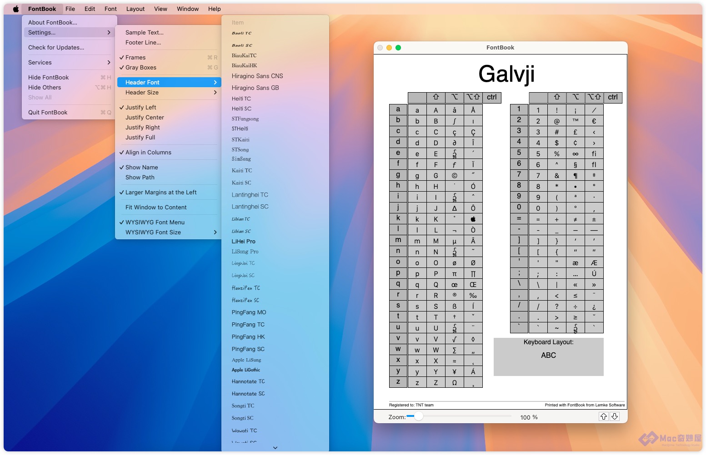Open the Help menu
This screenshot has width=706, height=455.
215,9
